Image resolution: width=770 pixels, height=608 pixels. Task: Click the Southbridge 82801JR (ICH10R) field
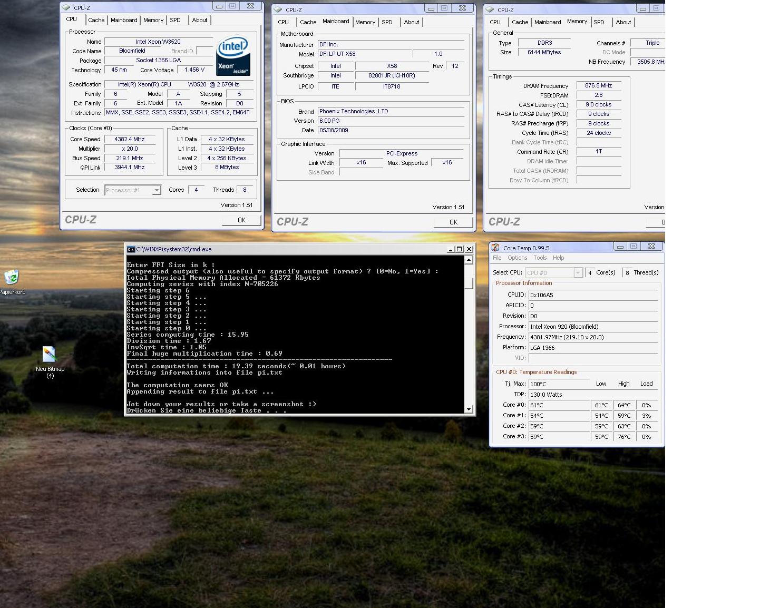point(392,76)
